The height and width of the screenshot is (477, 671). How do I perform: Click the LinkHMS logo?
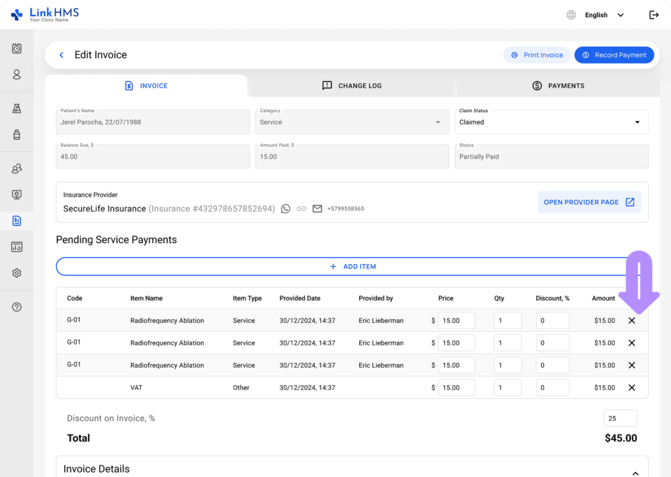(45, 14)
